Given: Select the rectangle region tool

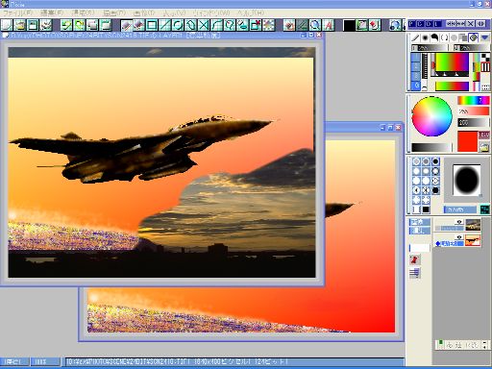Looking at the screenshot, I should click(152, 25).
